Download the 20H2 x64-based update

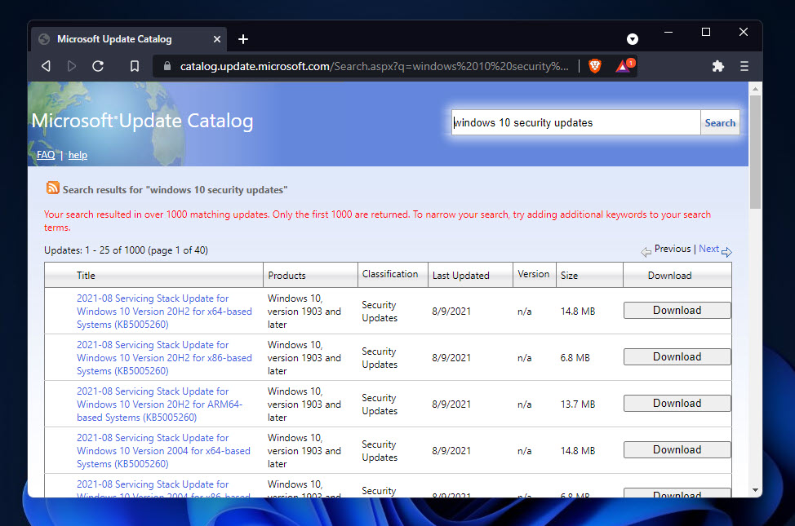pos(677,310)
